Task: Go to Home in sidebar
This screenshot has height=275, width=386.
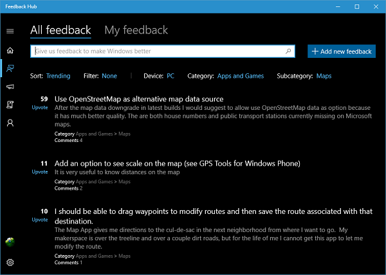Action: pyautogui.click(x=10, y=50)
